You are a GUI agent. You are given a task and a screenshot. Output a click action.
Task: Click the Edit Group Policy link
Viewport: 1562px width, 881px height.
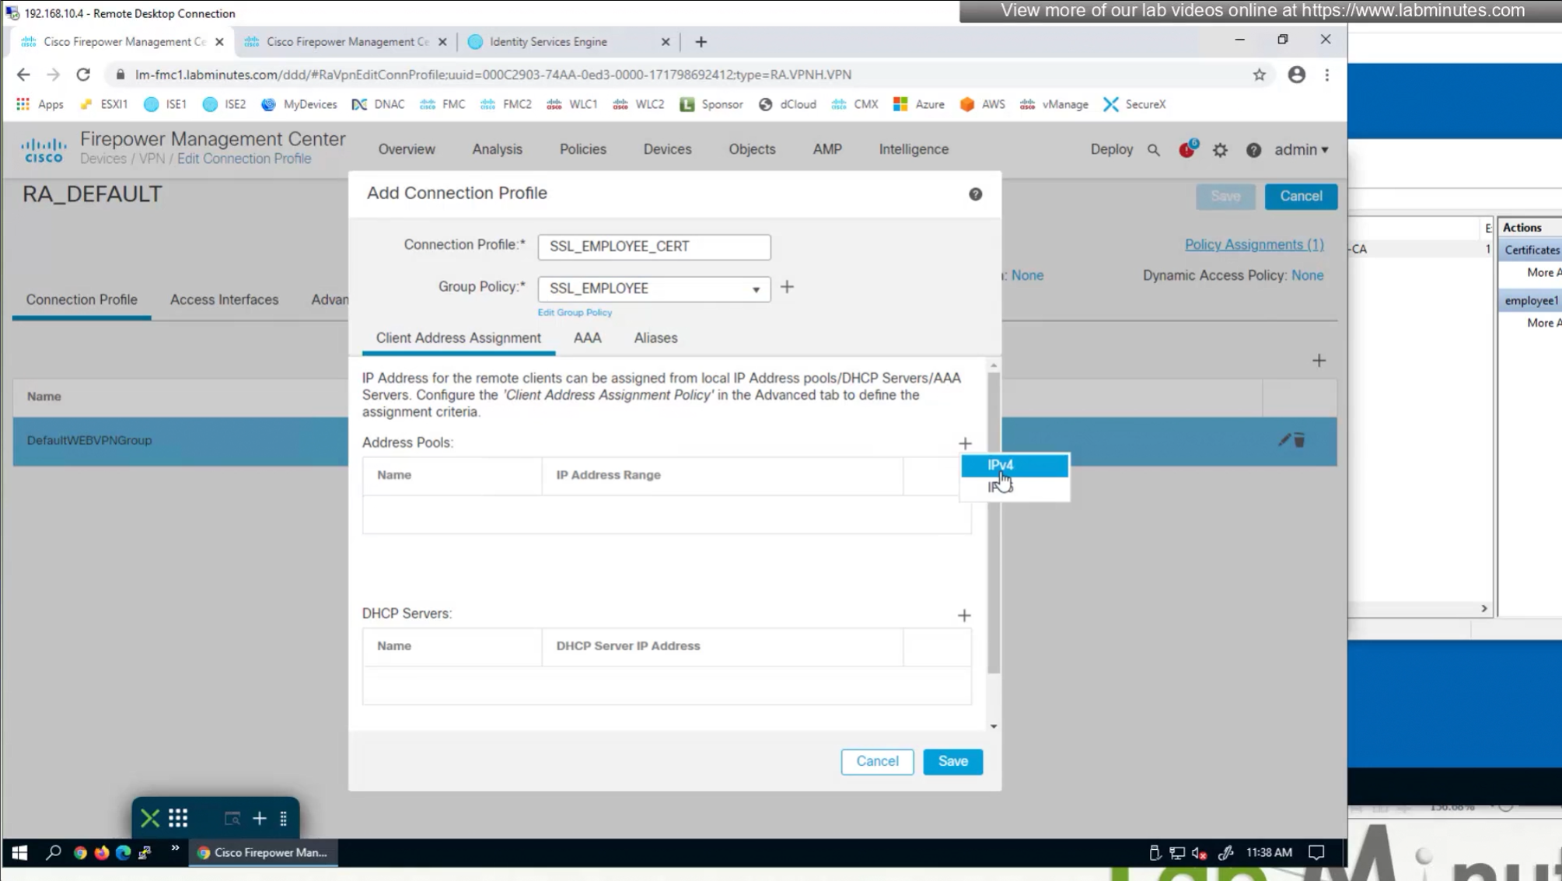[x=575, y=313]
